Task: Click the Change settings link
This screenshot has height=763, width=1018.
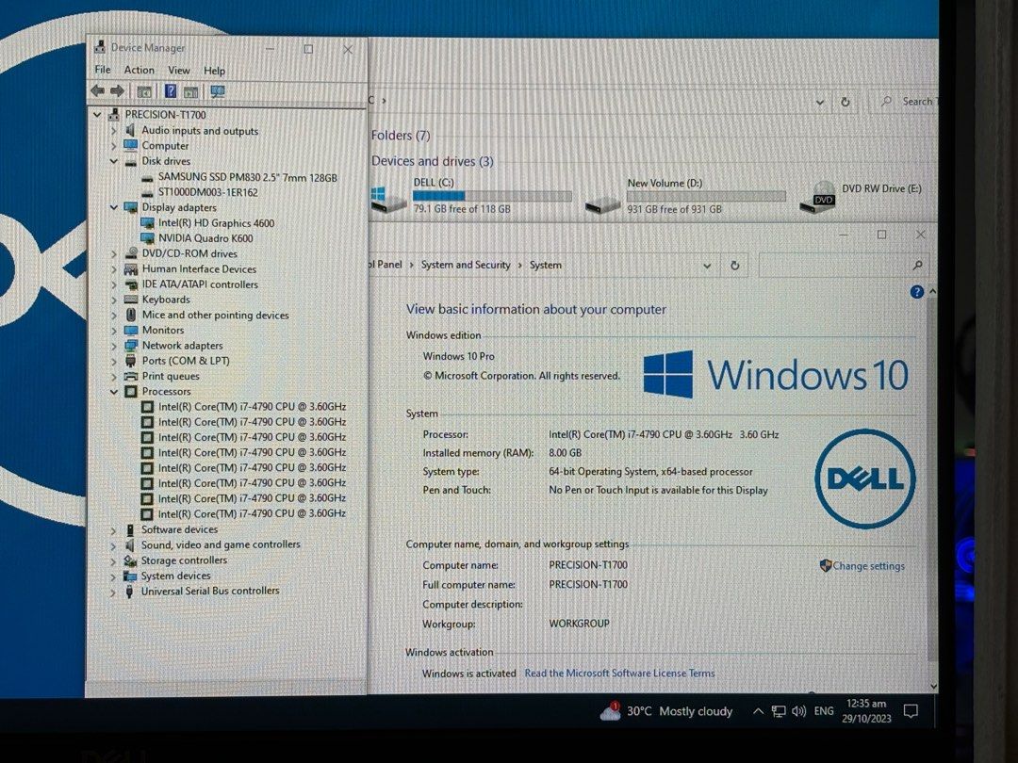Action: 867,565
